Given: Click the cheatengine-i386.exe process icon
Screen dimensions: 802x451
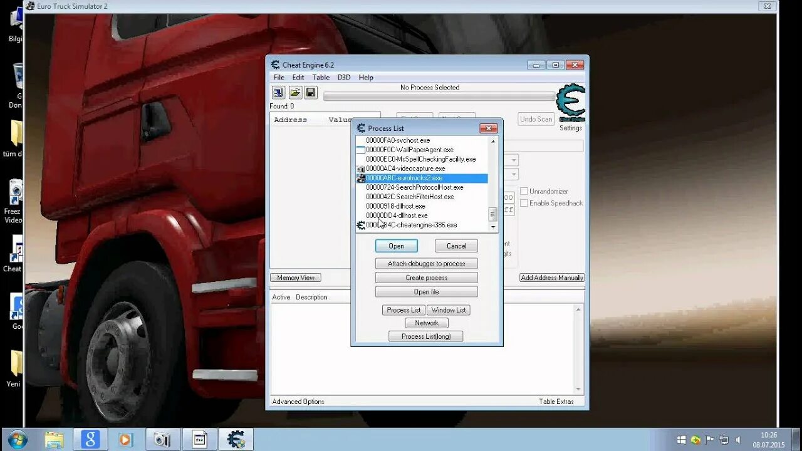Looking at the screenshot, I should point(361,225).
